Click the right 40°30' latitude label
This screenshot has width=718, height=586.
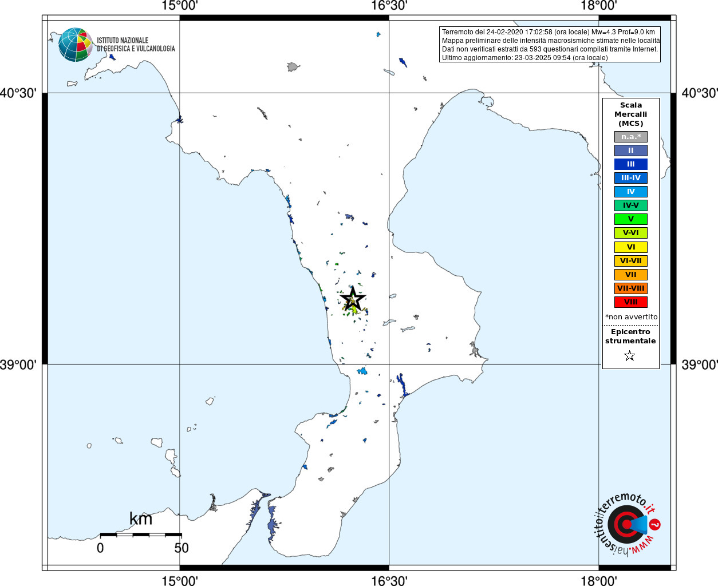(699, 93)
